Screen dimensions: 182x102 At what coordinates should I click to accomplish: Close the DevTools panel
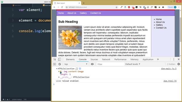pyautogui.click(x=179, y=59)
